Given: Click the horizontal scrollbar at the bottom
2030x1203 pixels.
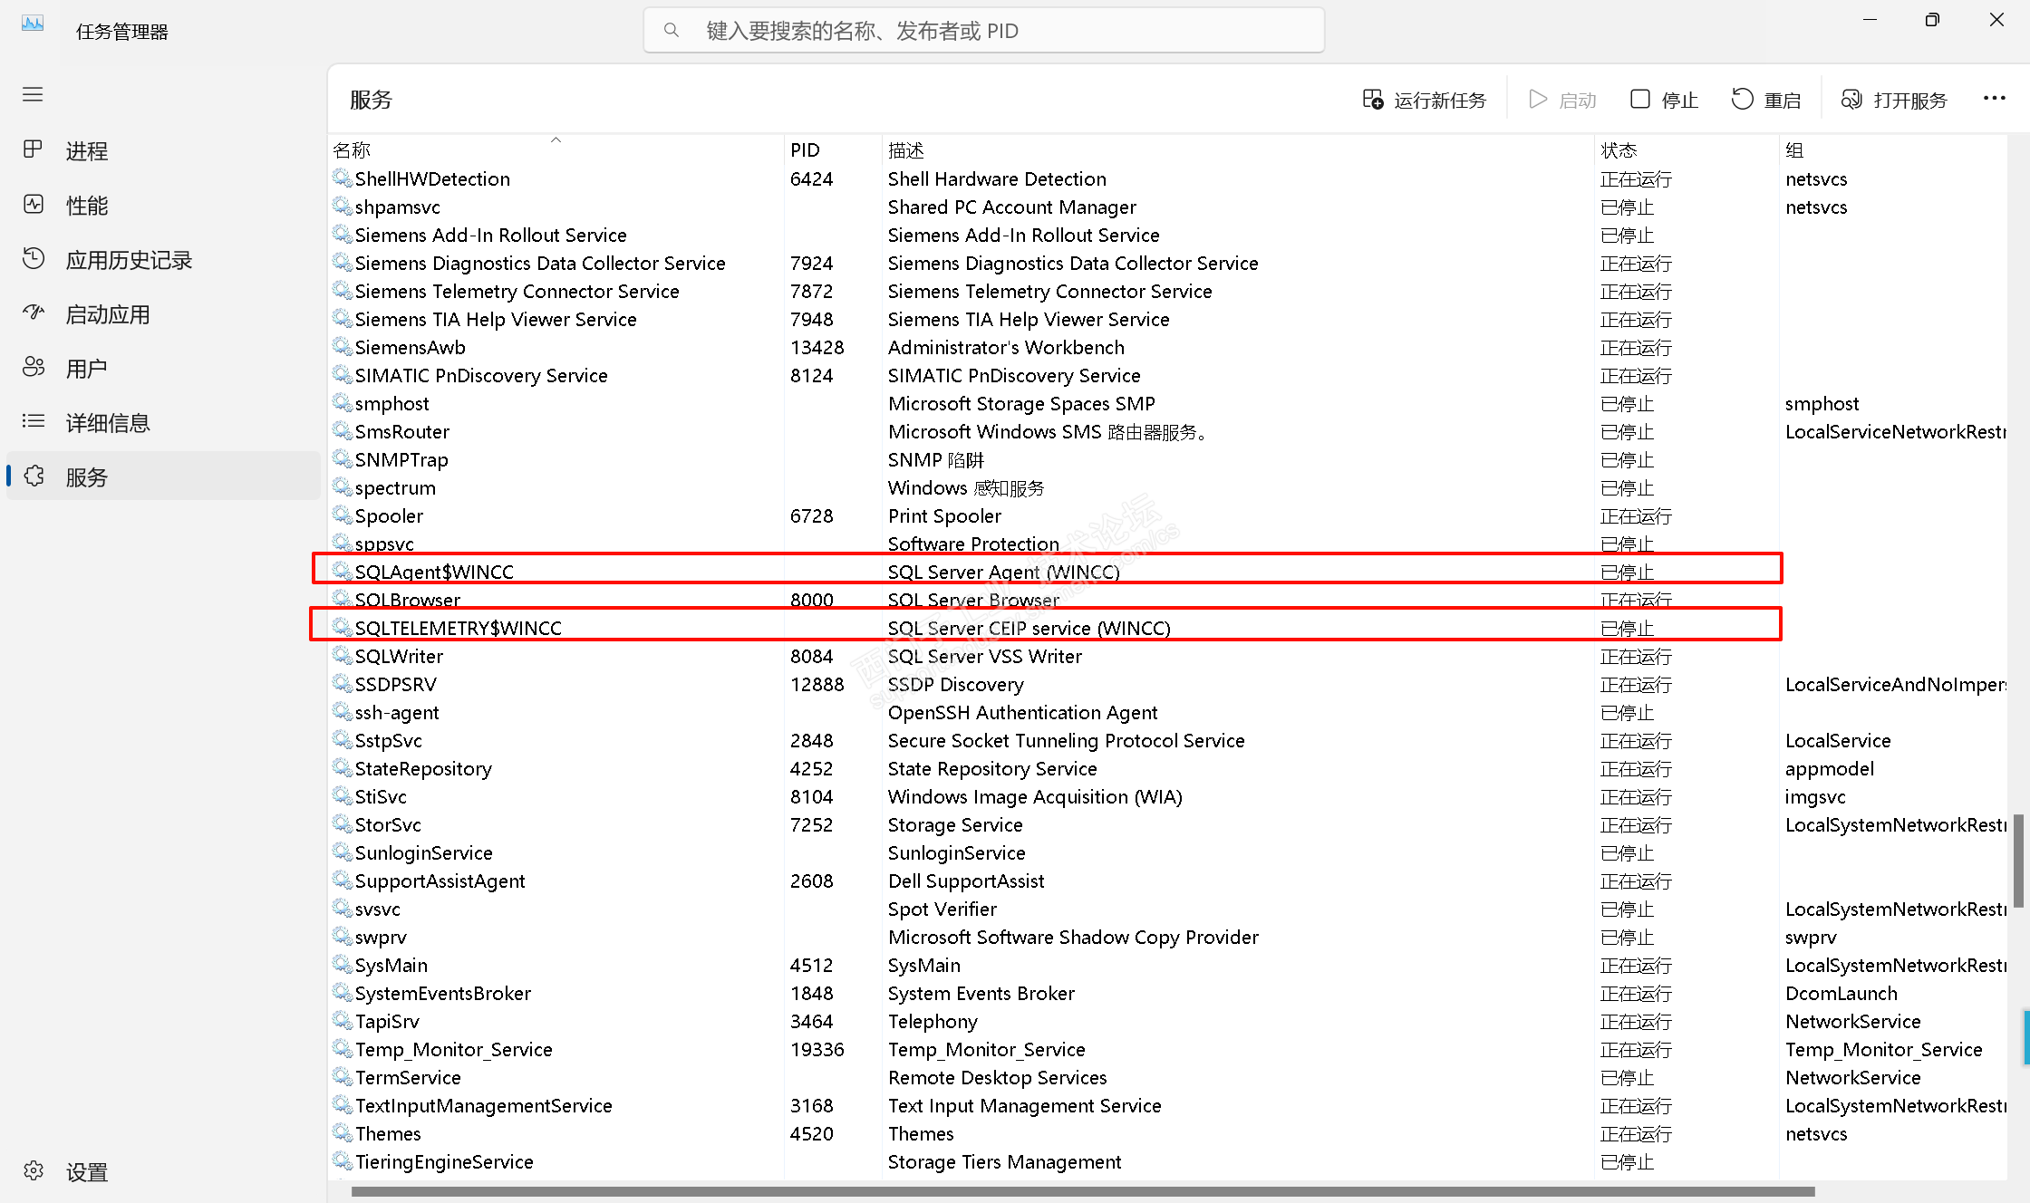Looking at the screenshot, I should coord(1083,1191).
